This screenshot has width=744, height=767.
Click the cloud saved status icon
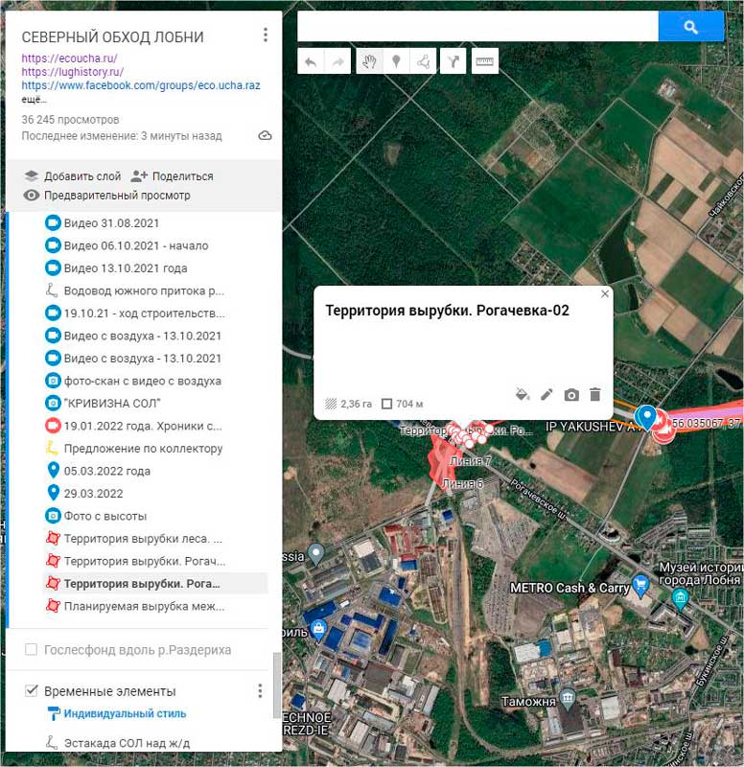pos(265,135)
